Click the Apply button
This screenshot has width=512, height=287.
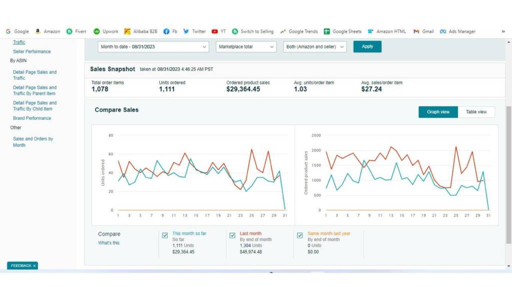(367, 46)
